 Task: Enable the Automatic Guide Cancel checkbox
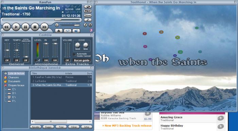tap(74, 55)
